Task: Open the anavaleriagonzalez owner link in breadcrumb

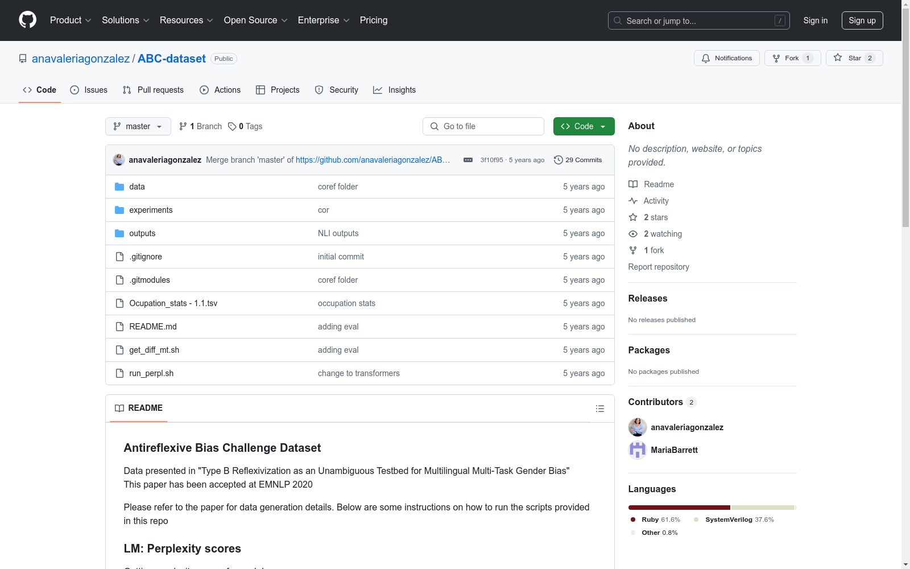Action: 81,59
